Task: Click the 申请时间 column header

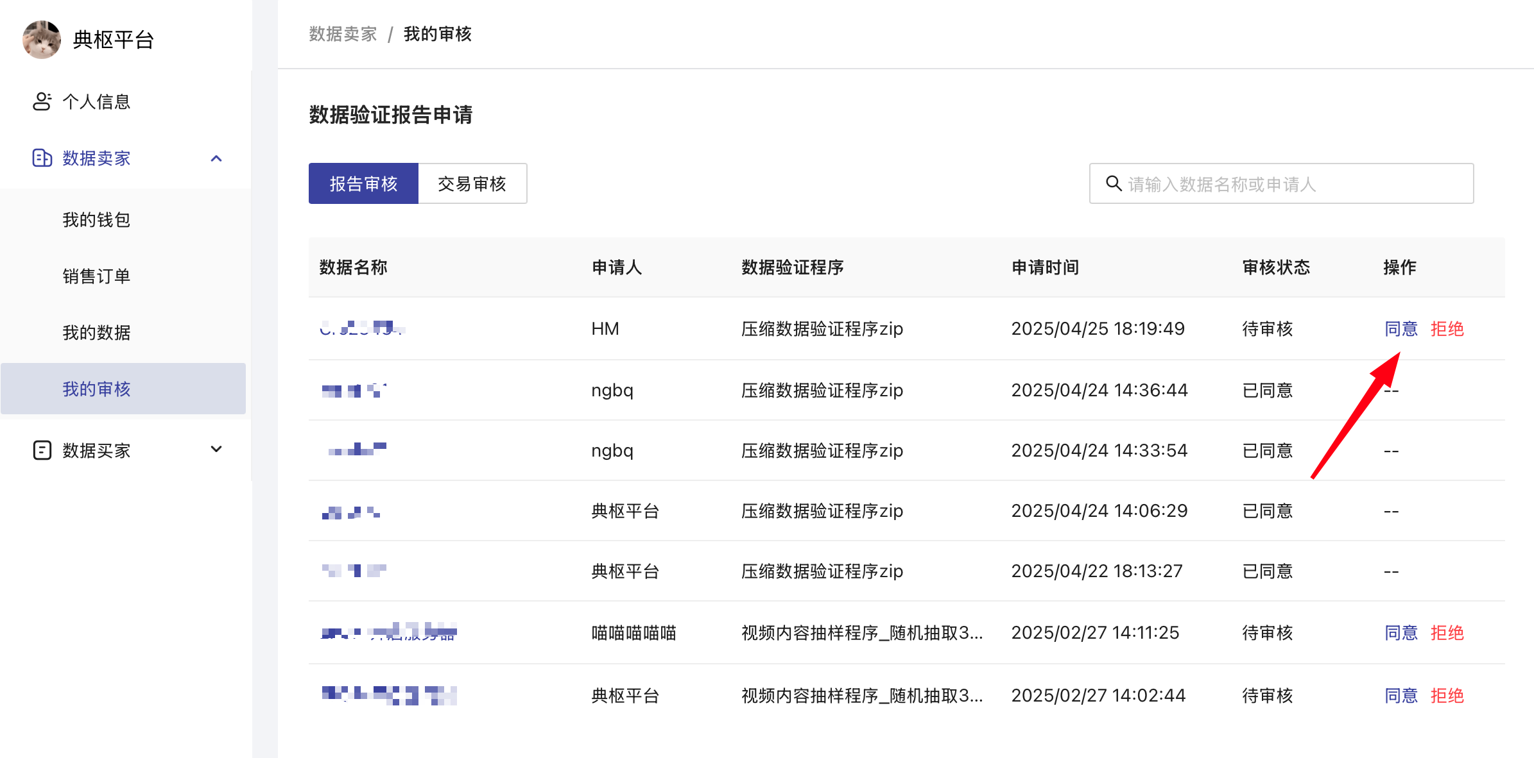Action: click(1046, 267)
